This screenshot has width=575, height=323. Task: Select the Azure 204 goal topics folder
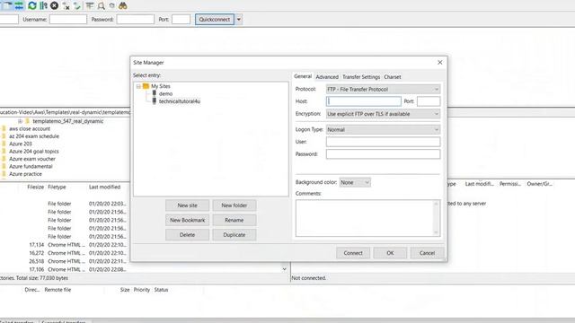pos(34,152)
